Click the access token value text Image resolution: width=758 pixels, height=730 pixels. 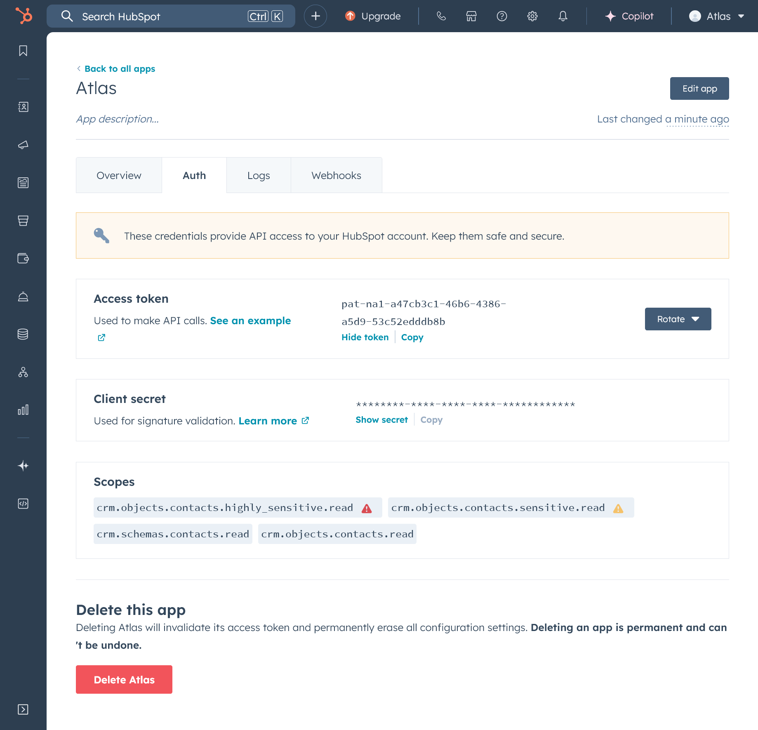(424, 313)
